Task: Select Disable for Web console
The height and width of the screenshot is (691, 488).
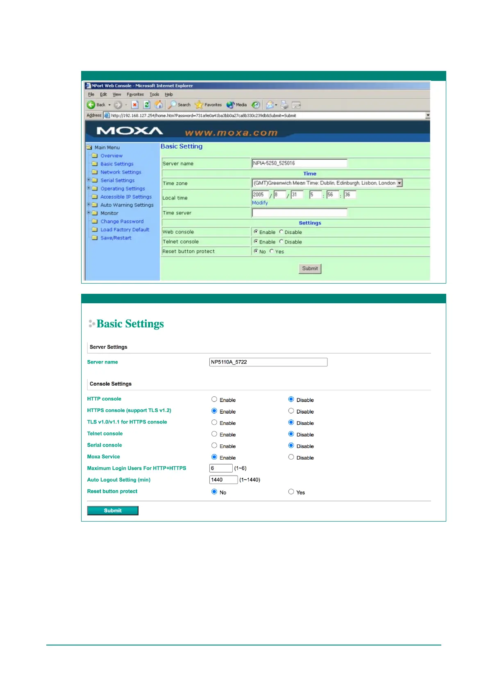Action: pos(281,232)
